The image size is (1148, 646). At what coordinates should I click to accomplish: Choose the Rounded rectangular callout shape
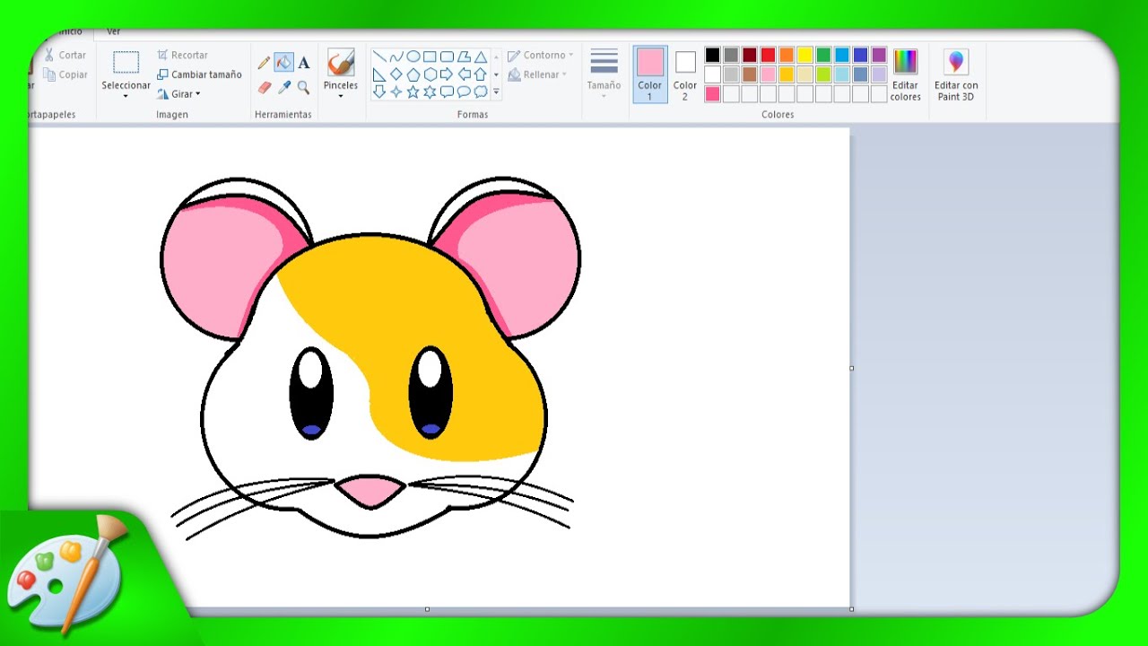click(447, 92)
